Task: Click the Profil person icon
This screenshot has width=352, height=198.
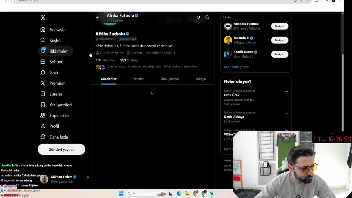Action: 43,126
